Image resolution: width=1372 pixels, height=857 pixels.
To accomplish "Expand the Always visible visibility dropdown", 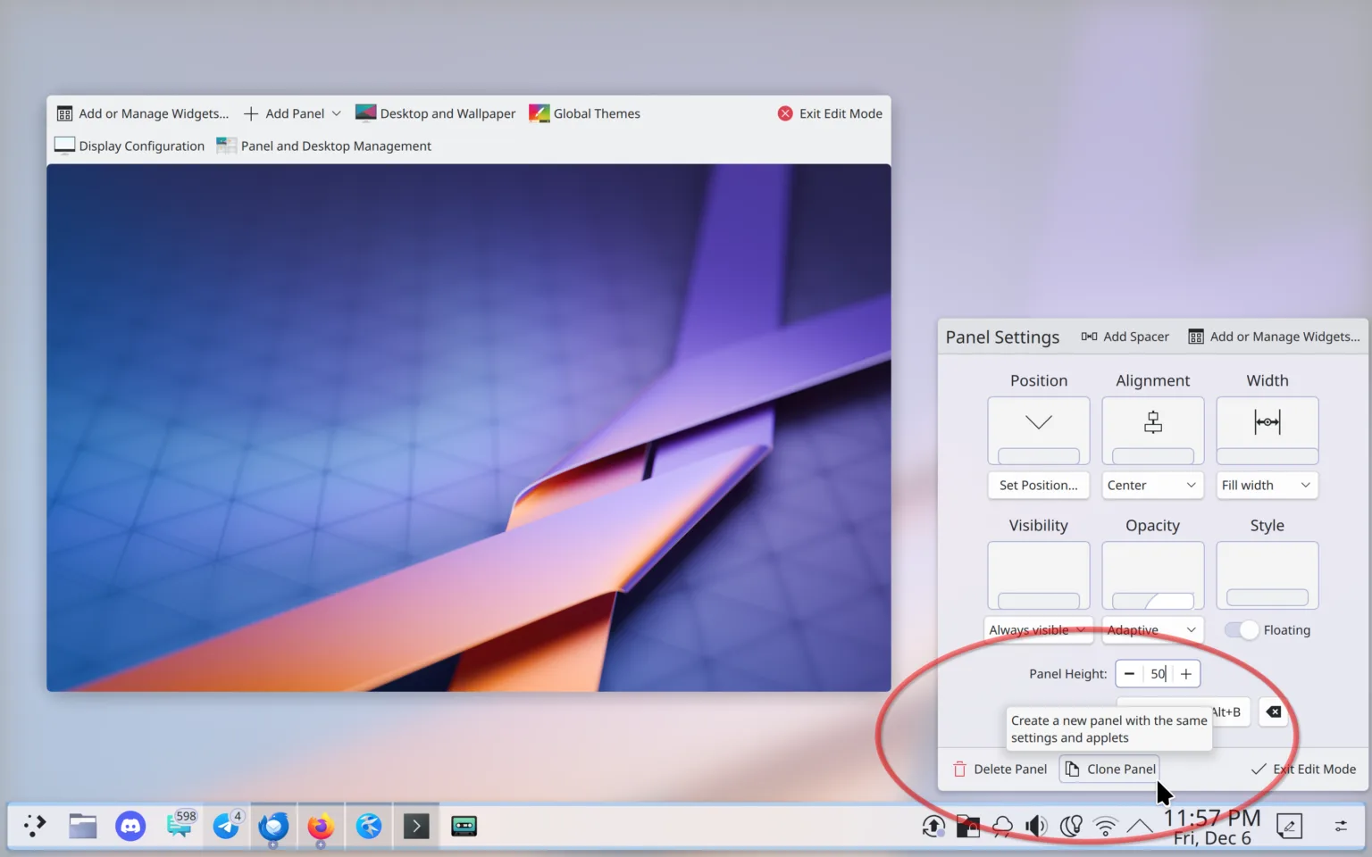I will point(1038,630).
